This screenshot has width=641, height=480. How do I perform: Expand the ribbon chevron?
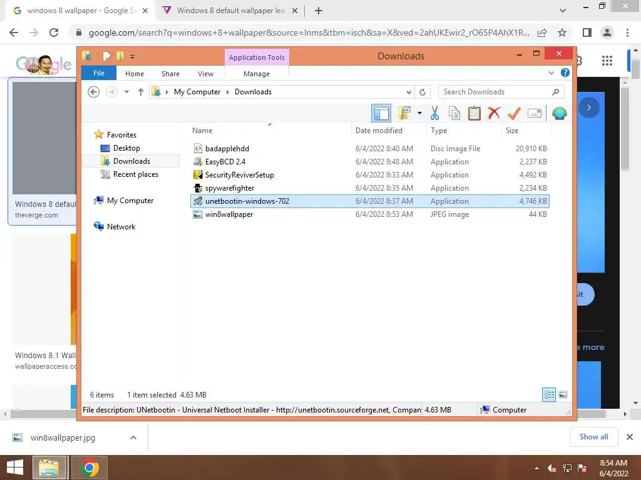click(x=551, y=72)
